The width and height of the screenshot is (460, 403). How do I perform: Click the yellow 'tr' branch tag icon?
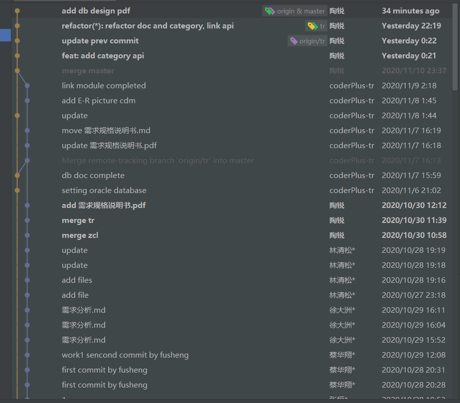tap(312, 26)
